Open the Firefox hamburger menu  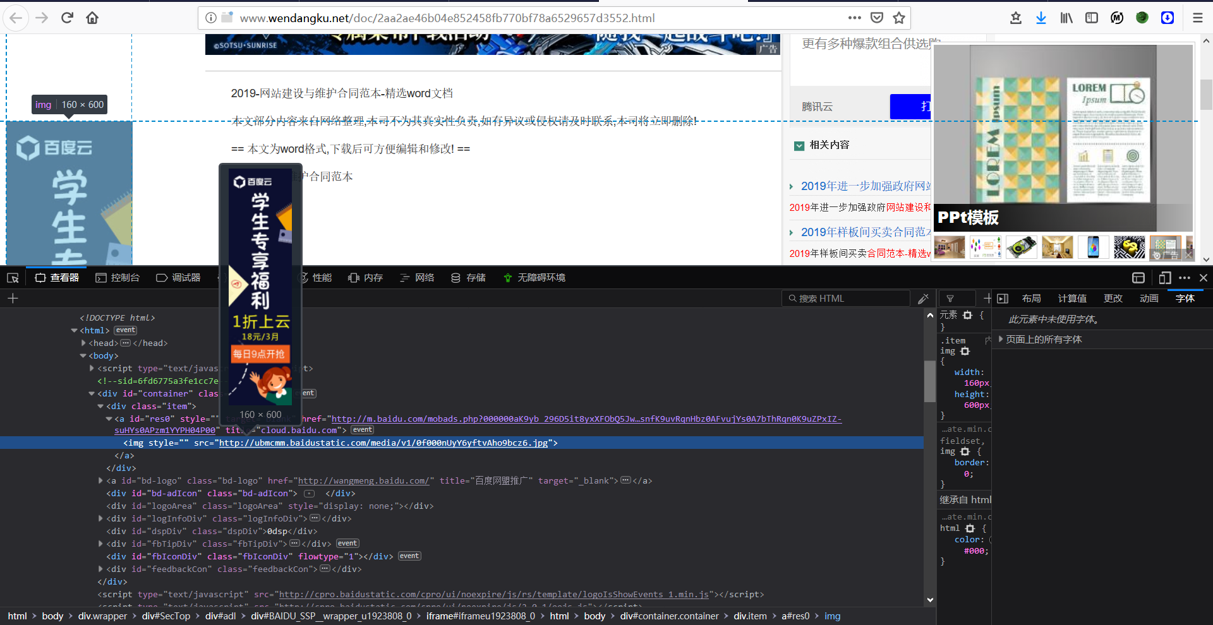point(1198,18)
